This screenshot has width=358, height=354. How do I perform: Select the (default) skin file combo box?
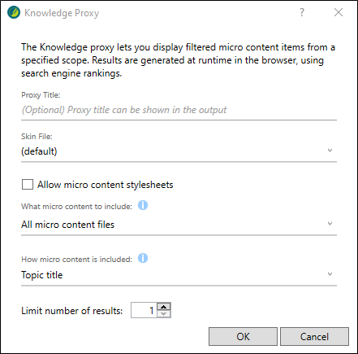pyautogui.click(x=179, y=151)
